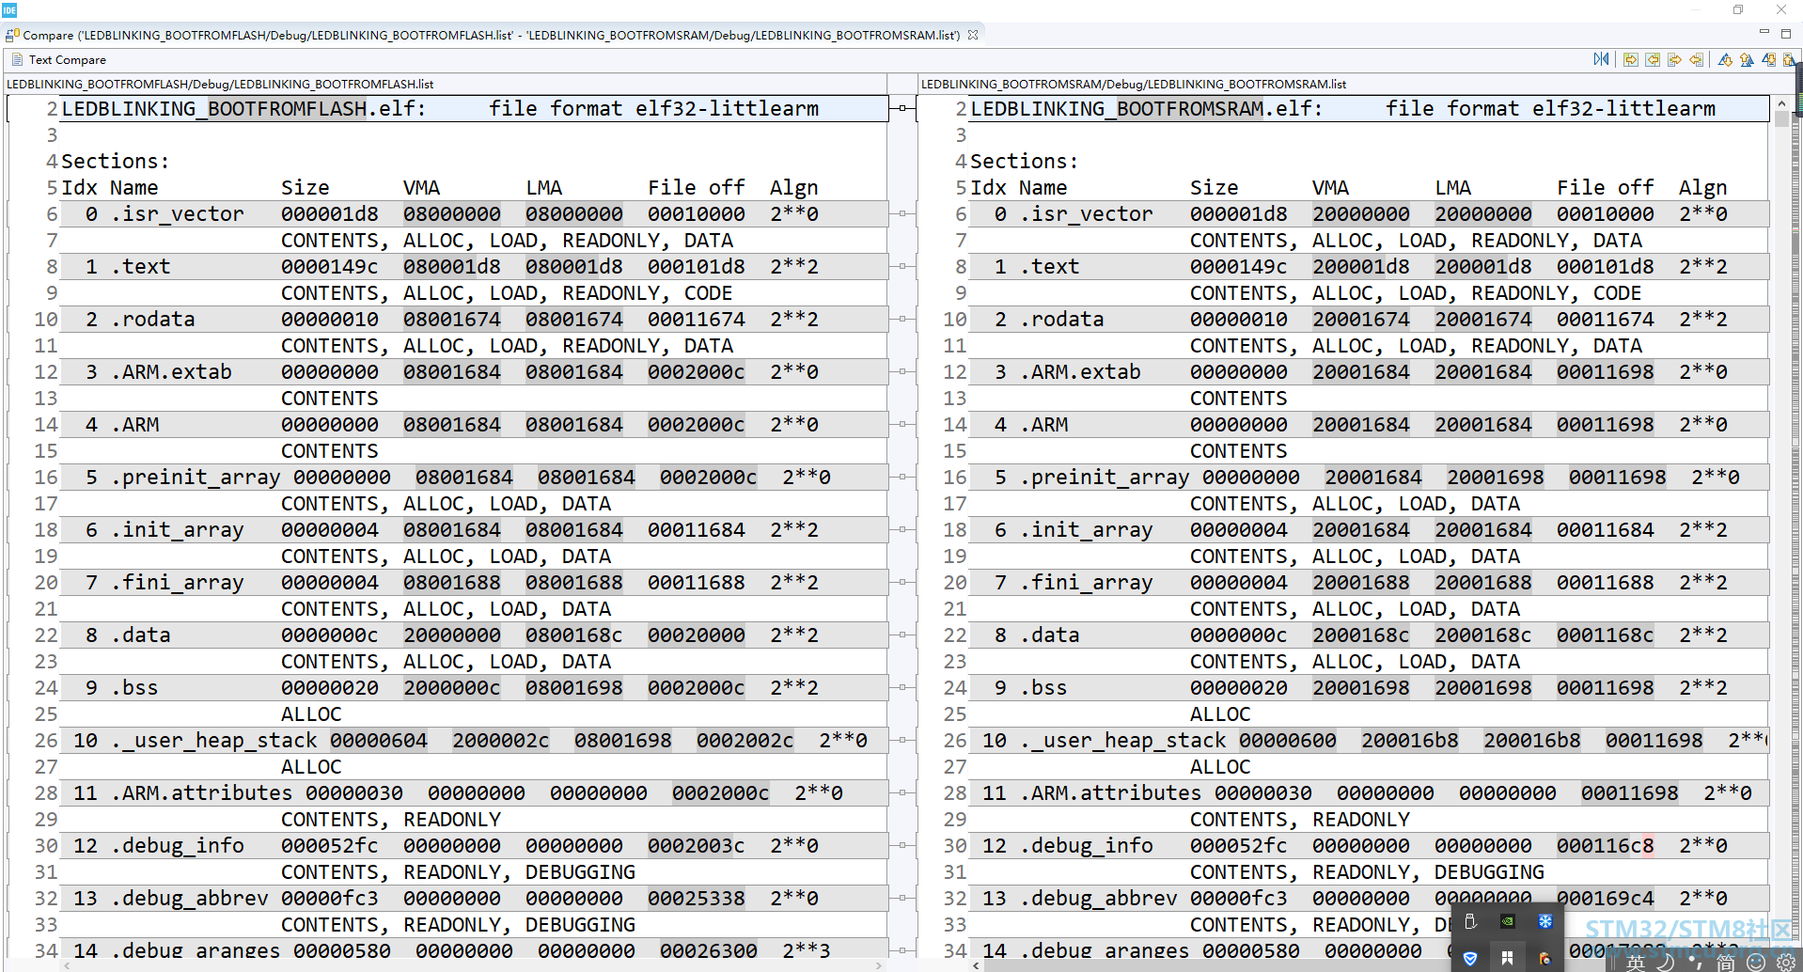
Task: Maximize the compare editor area
Action: 1786,33
